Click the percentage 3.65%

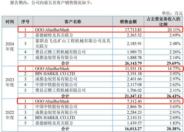(175, 107)
